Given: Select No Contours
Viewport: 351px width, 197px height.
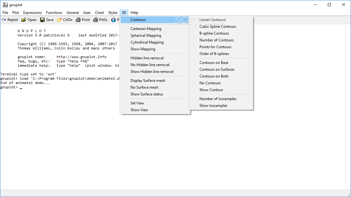Looking at the screenshot, I should point(221,83).
